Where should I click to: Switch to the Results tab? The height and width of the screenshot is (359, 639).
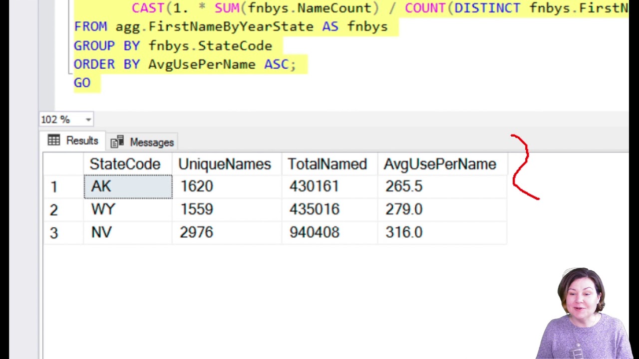[x=74, y=141]
